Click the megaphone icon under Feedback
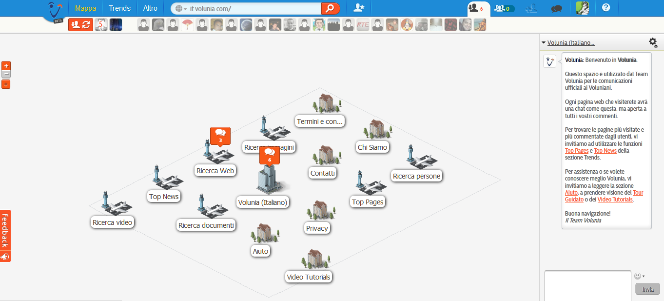Image resolution: width=664 pixels, height=301 pixels. tap(5, 257)
